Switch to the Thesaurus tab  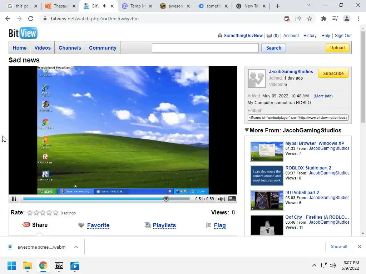(60, 6)
